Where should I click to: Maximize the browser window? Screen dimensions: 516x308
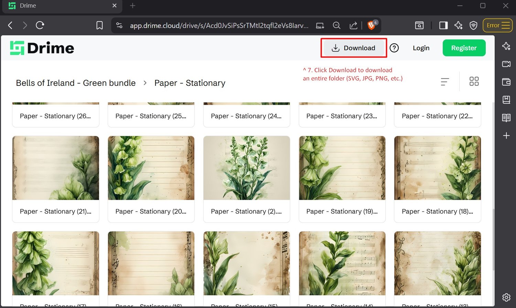483,6
